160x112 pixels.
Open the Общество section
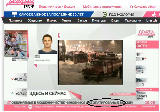[x=35, y=20]
